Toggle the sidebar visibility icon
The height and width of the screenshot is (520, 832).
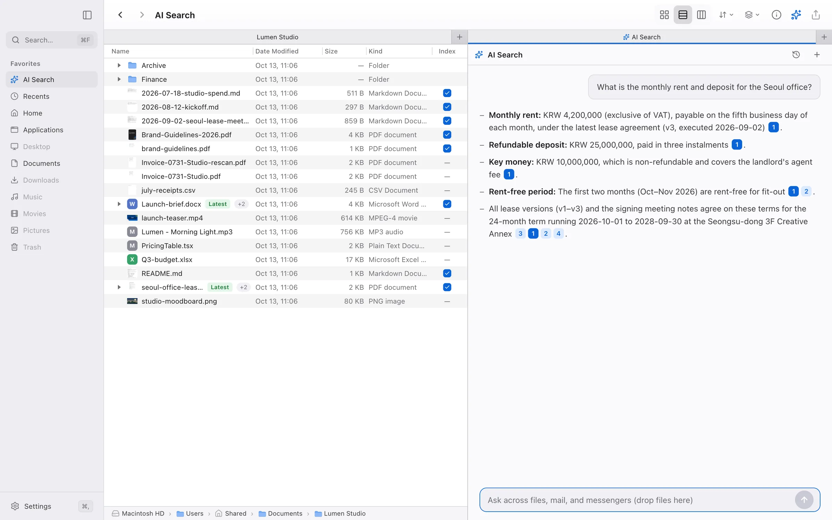coord(87,15)
